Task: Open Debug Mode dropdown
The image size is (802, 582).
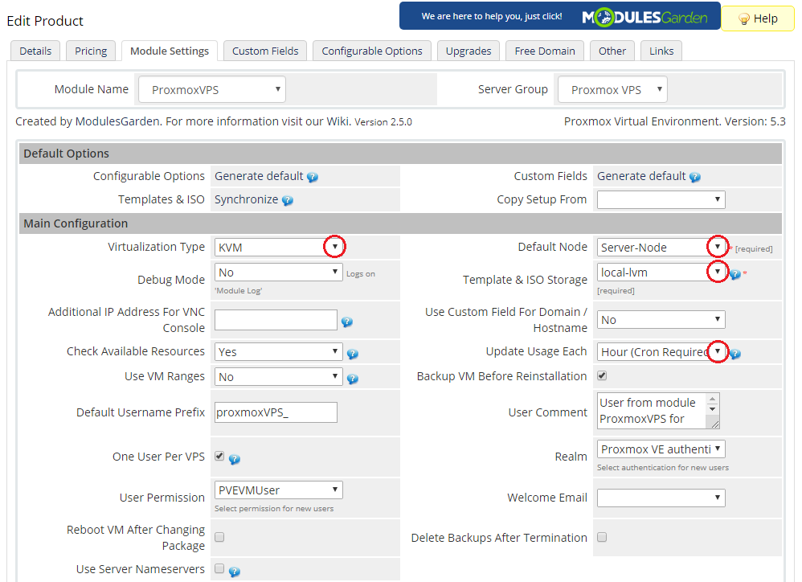Action: (x=278, y=272)
